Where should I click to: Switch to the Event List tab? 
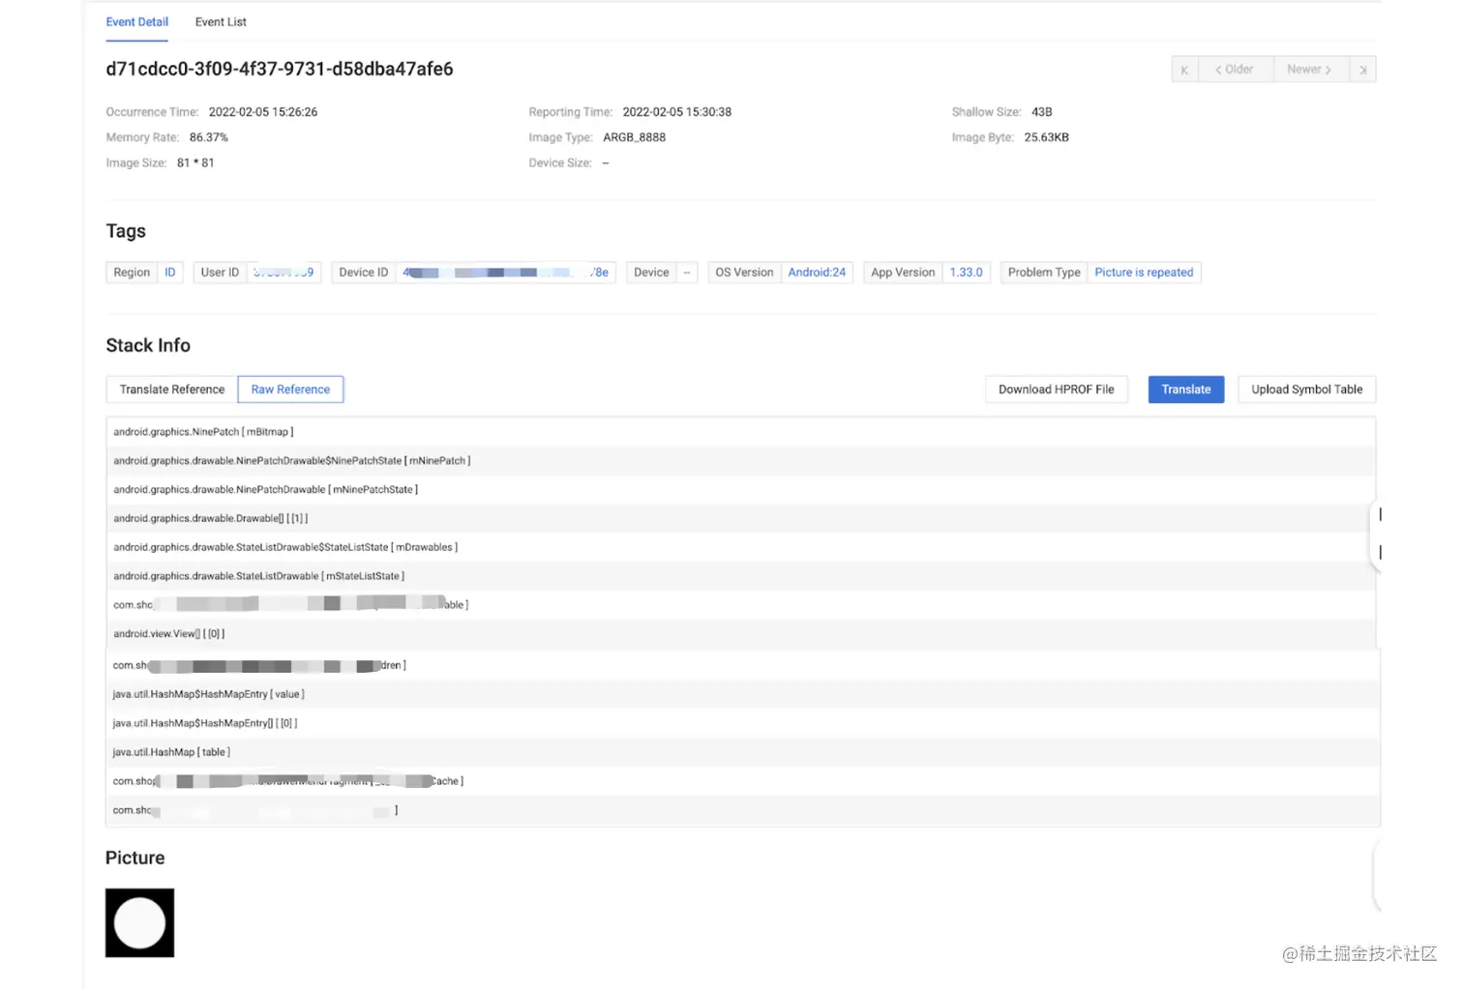point(221,21)
